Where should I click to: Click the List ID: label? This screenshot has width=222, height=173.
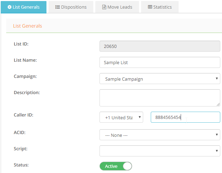click(x=21, y=44)
